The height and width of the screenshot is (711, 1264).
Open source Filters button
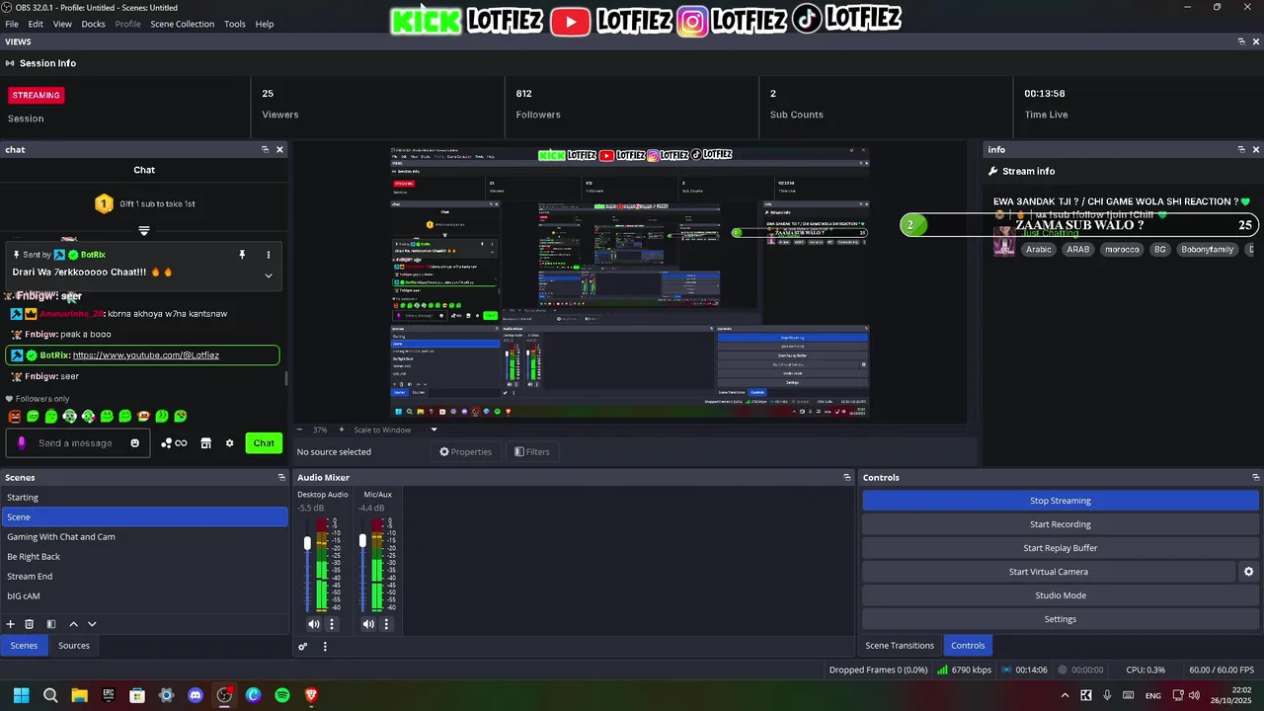pos(531,452)
